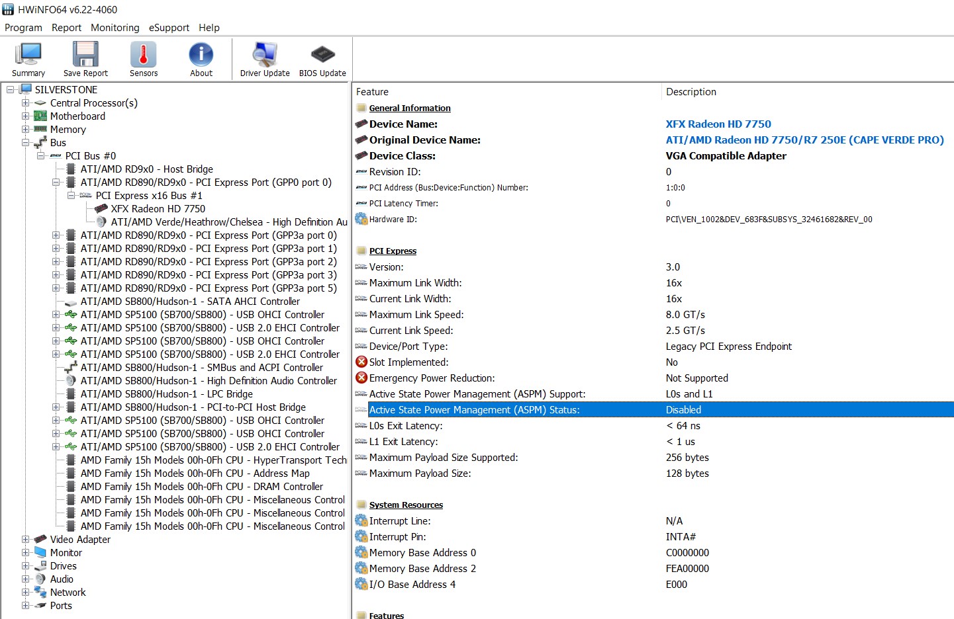Open the Sensors thermometer icon
954x619 pixels.
pos(144,54)
